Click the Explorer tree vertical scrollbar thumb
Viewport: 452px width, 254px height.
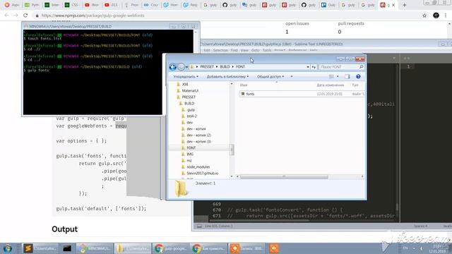232,150
